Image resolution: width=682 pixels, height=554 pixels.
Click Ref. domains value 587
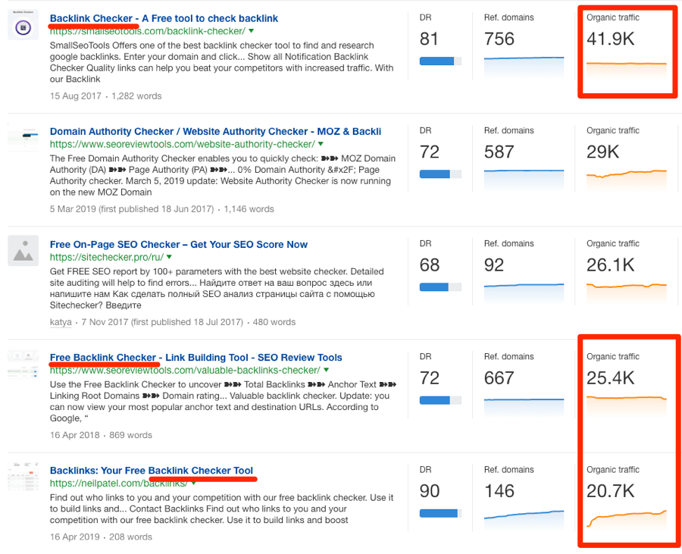pyautogui.click(x=499, y=152)
